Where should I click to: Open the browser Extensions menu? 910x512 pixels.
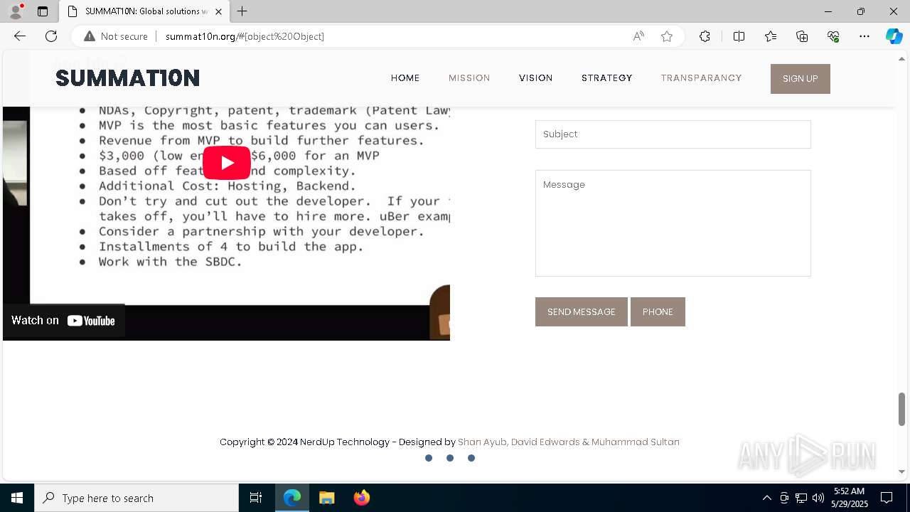[705, 36]
